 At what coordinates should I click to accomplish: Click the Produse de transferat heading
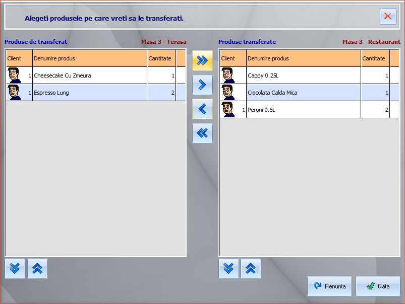(36, 42)
